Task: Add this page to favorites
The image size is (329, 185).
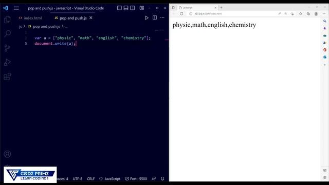Action: (x=293, y=14)
